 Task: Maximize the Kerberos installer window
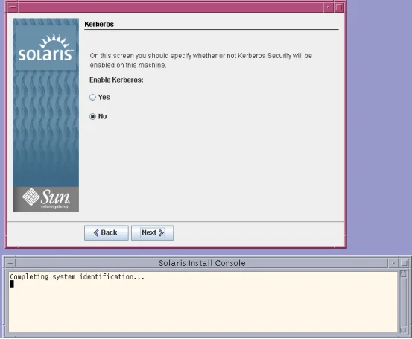coord(339,7)
